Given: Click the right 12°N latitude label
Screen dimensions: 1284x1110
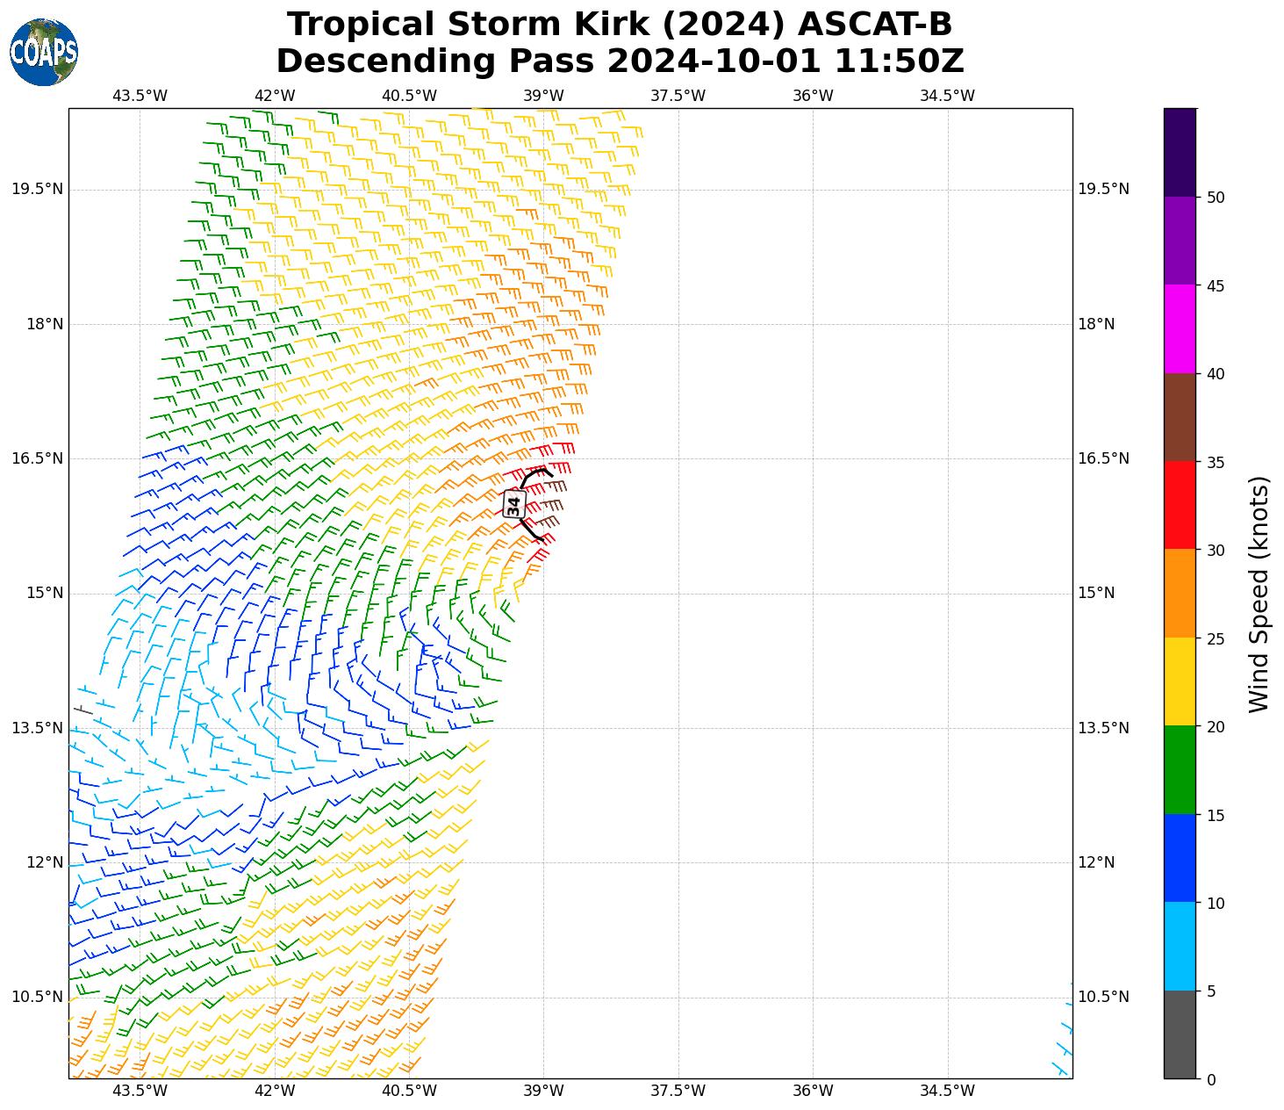Looking at the screenshot, I should (1096, 862).
